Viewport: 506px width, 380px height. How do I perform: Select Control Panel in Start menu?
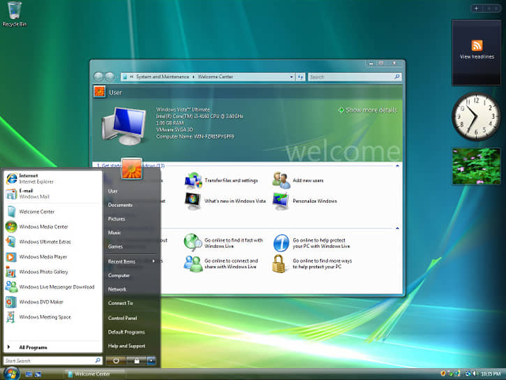(122, 318)
